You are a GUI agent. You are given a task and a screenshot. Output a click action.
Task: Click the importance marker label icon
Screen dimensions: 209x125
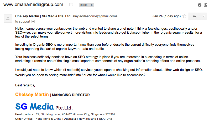(x=71, y=5)
